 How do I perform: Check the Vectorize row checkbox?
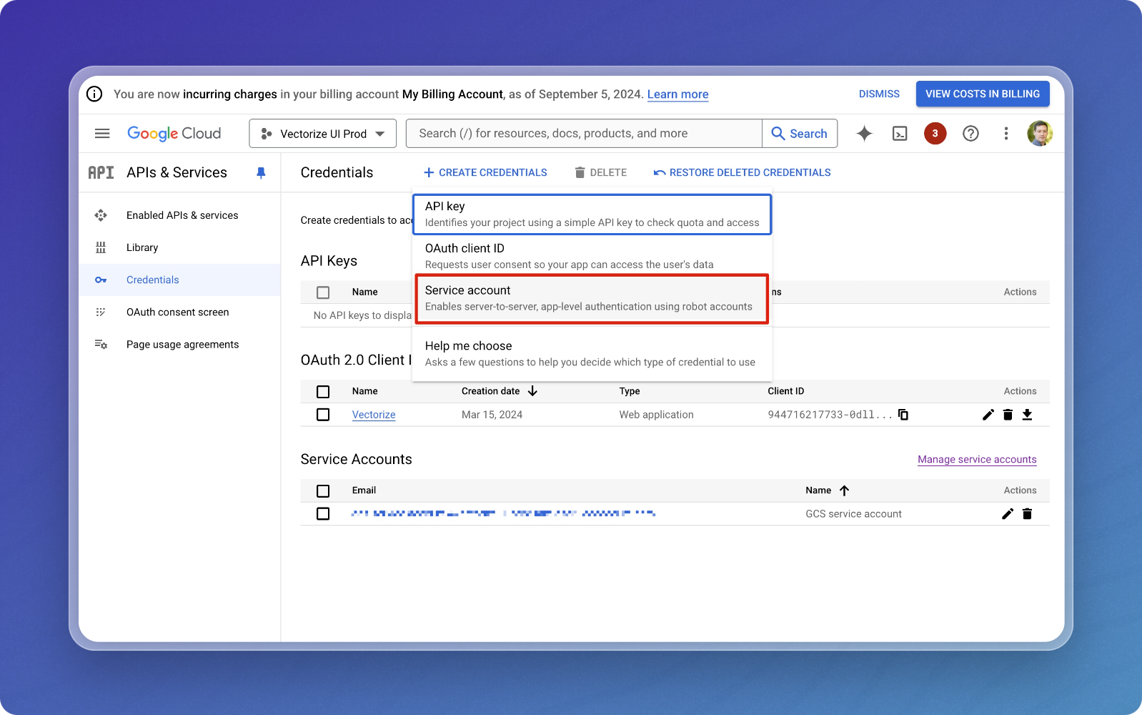[323, 415]
